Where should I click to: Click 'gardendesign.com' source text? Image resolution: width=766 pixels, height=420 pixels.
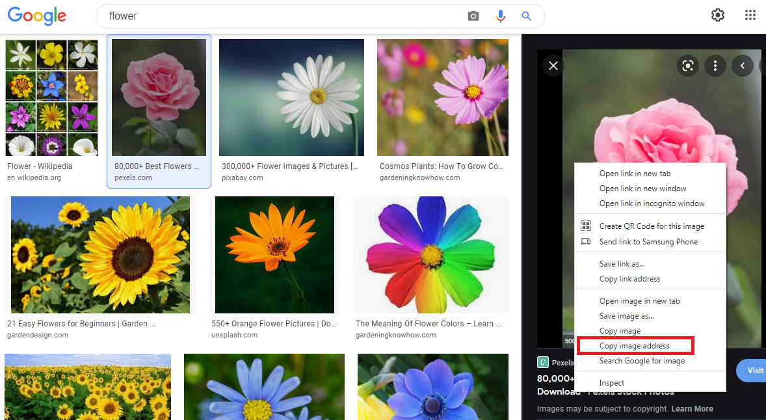coord(38,335)
